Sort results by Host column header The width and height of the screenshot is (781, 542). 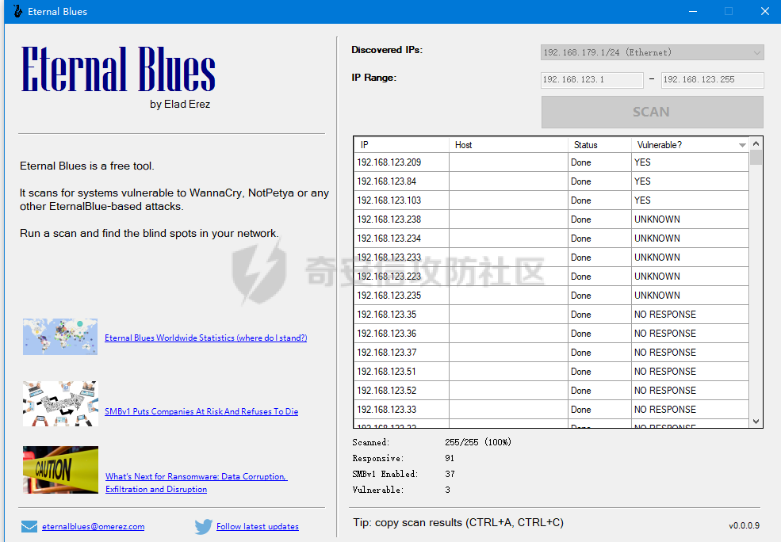click(x=508, y=145)
